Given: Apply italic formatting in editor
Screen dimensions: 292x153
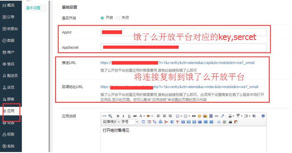Looking at the screenshot, I should point(123,116).
